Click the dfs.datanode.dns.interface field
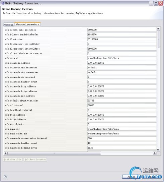164x182 pixels. [x=122, y=68]
